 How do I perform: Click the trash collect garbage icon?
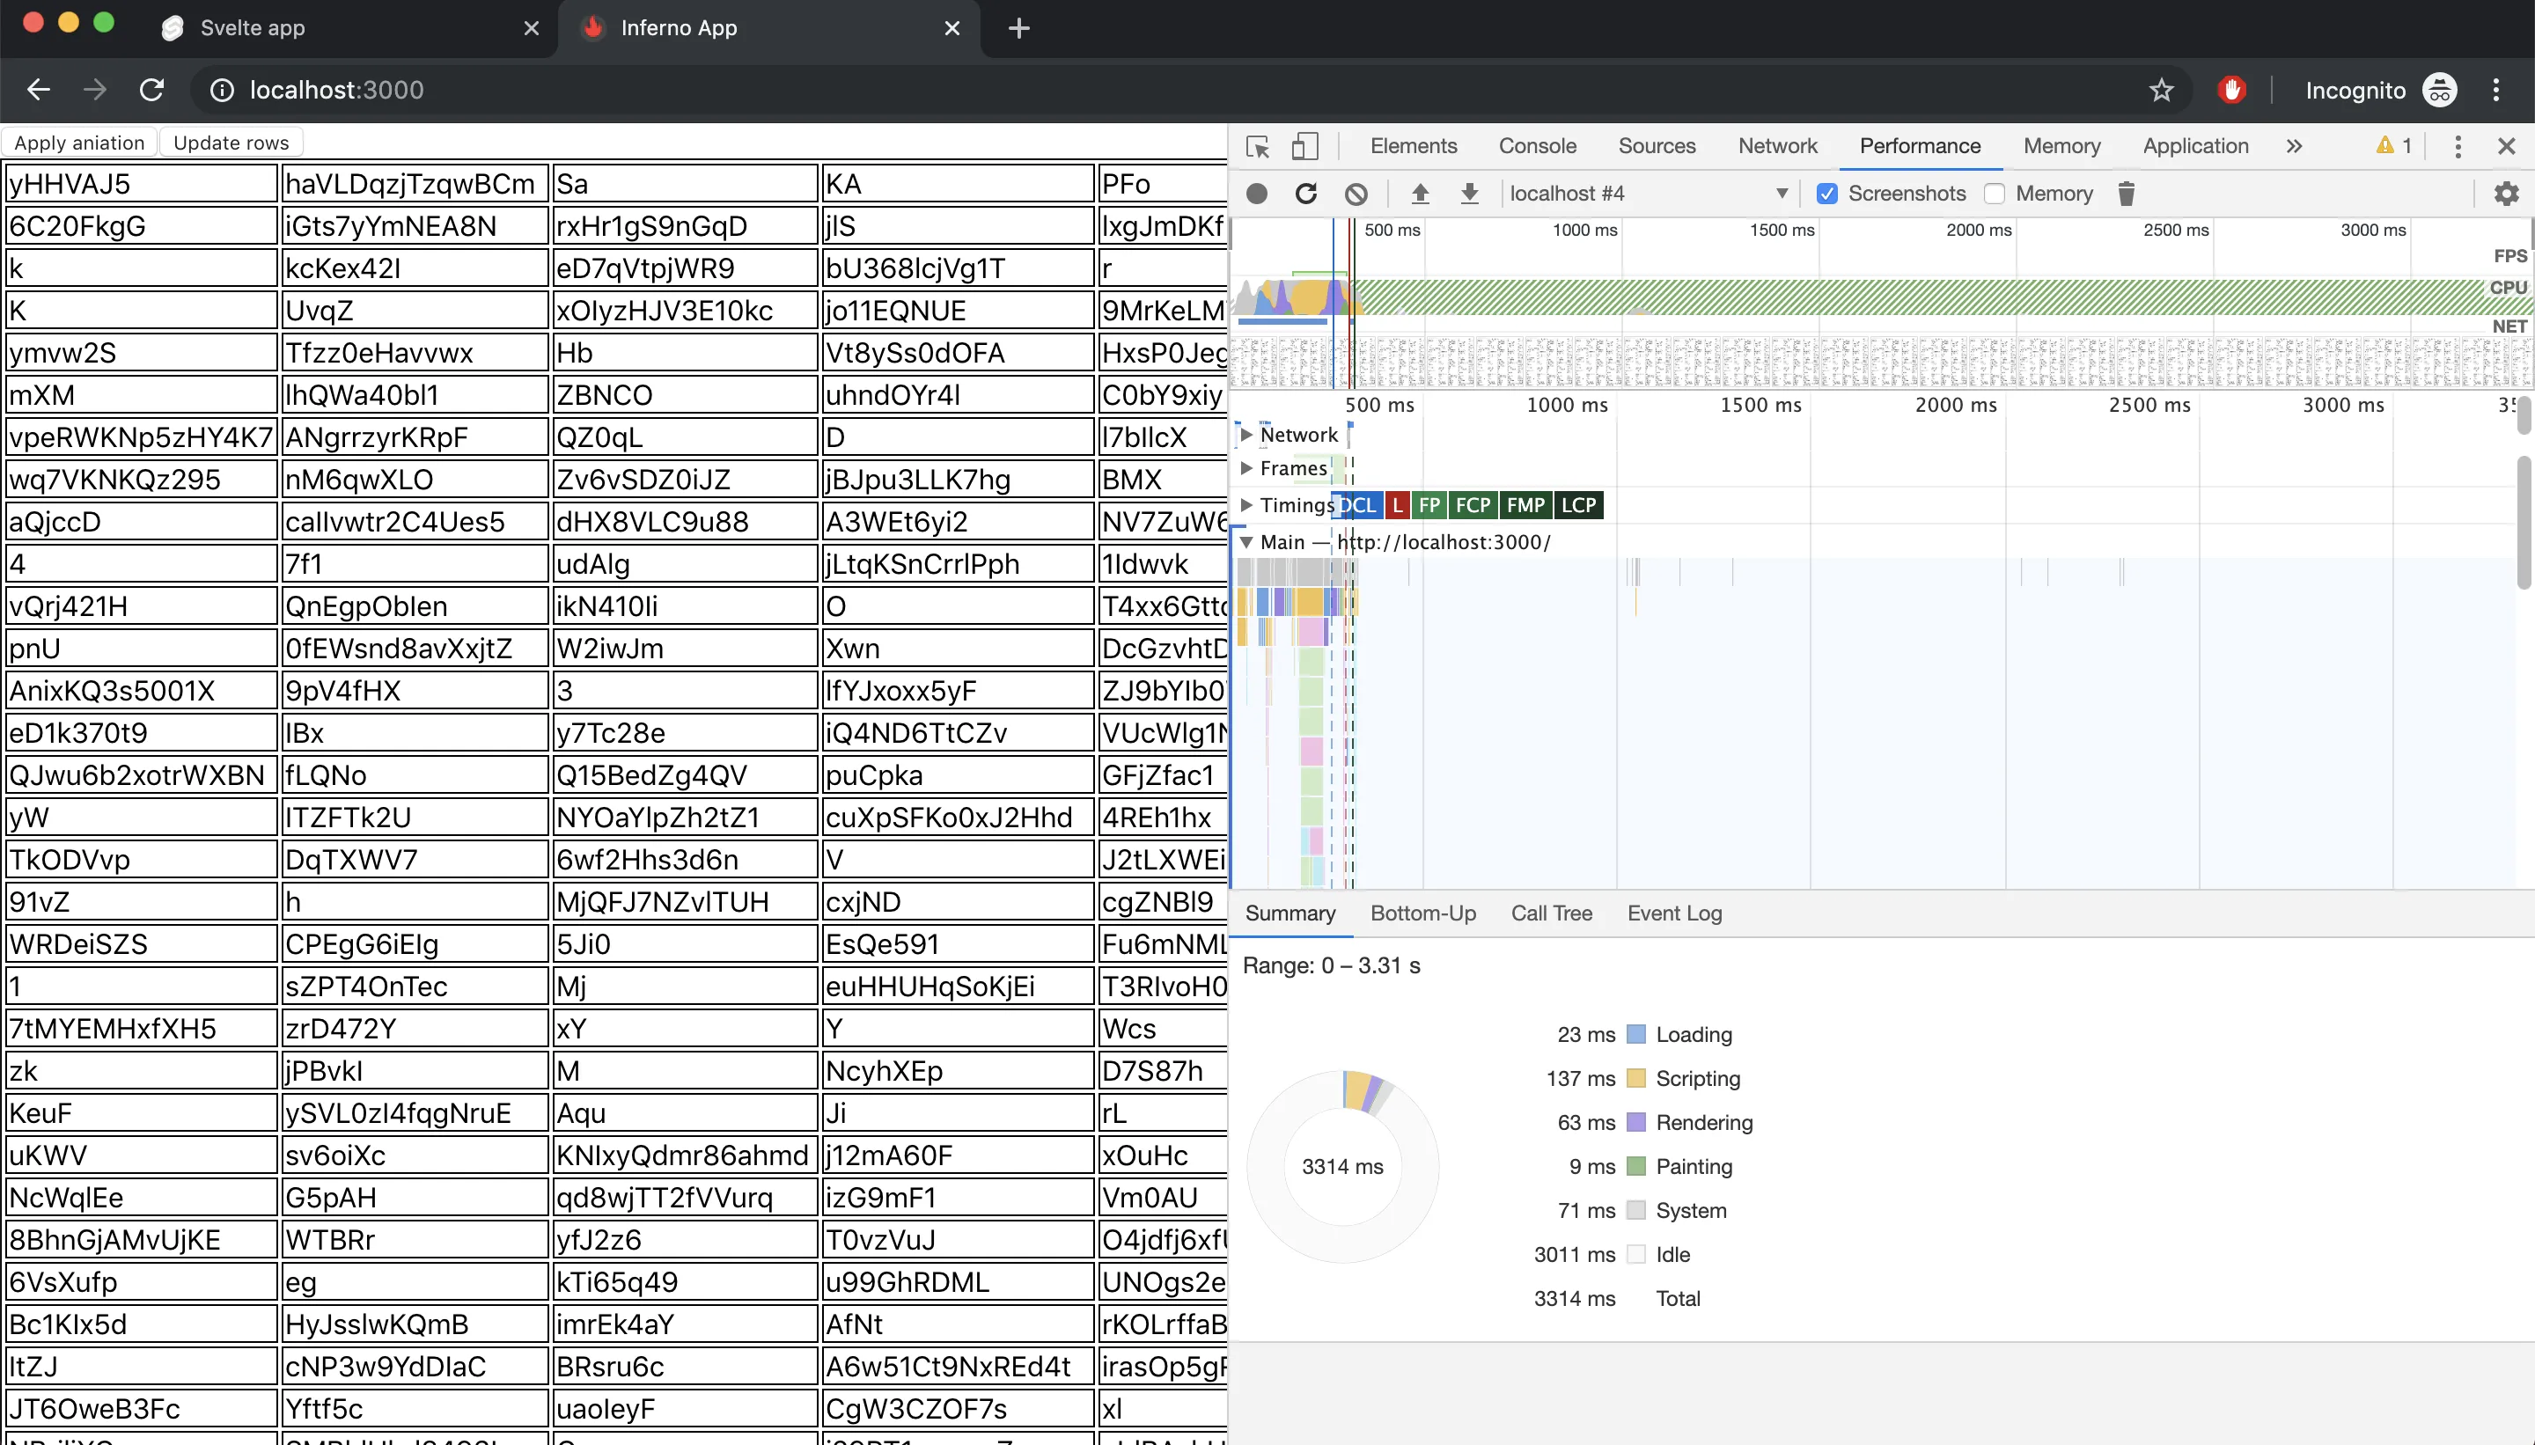2126,194
